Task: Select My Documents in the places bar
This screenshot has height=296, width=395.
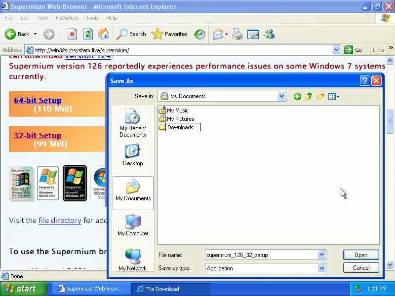Action: [x=133, y=193]
